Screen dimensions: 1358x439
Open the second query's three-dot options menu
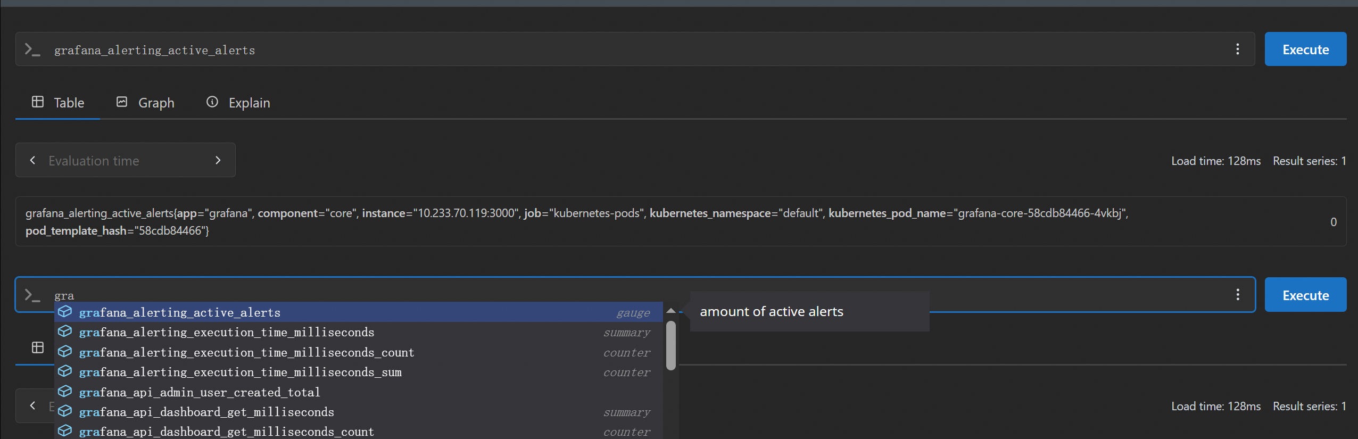pyautogui.click(x=1238, y=294)
